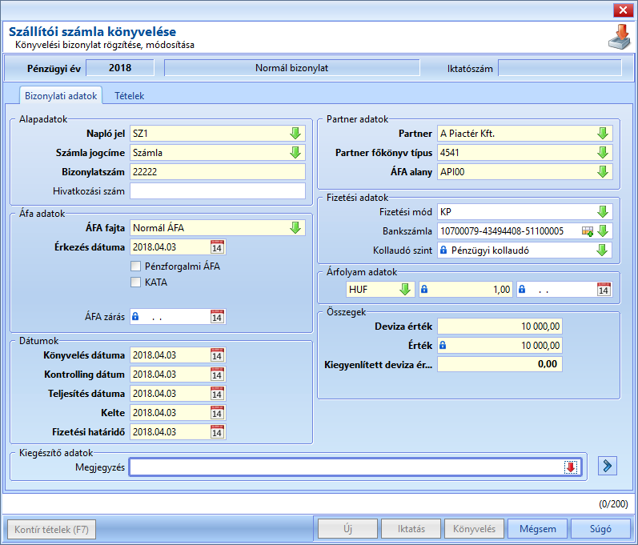The width and height of the screenshot is (638, 545).
Task: Click the Könyvelés button
Action: pos(475,529)
